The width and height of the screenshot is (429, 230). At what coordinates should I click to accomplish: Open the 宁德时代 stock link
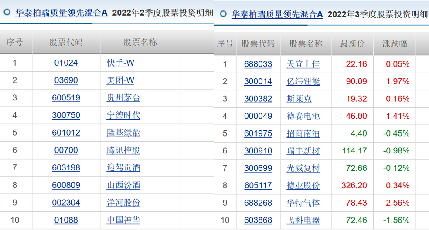tap(123, 115)
